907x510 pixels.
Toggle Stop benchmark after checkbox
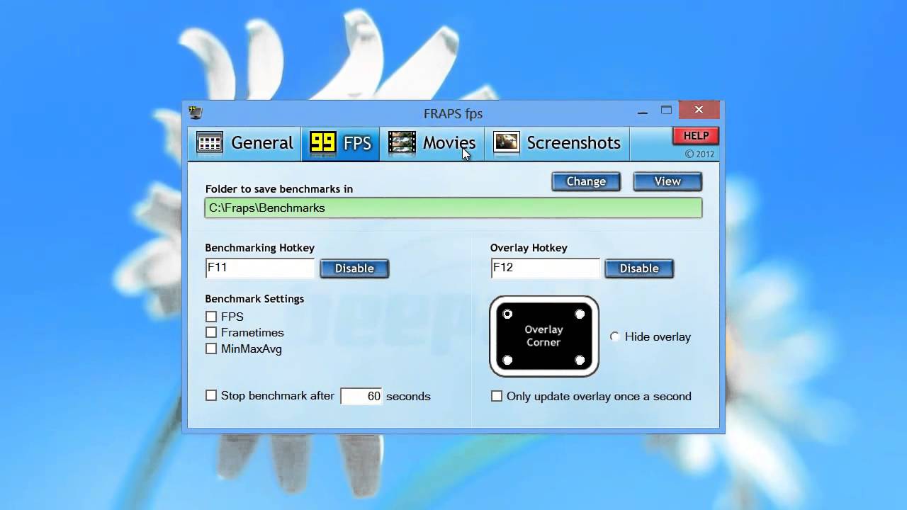[211, 396]
